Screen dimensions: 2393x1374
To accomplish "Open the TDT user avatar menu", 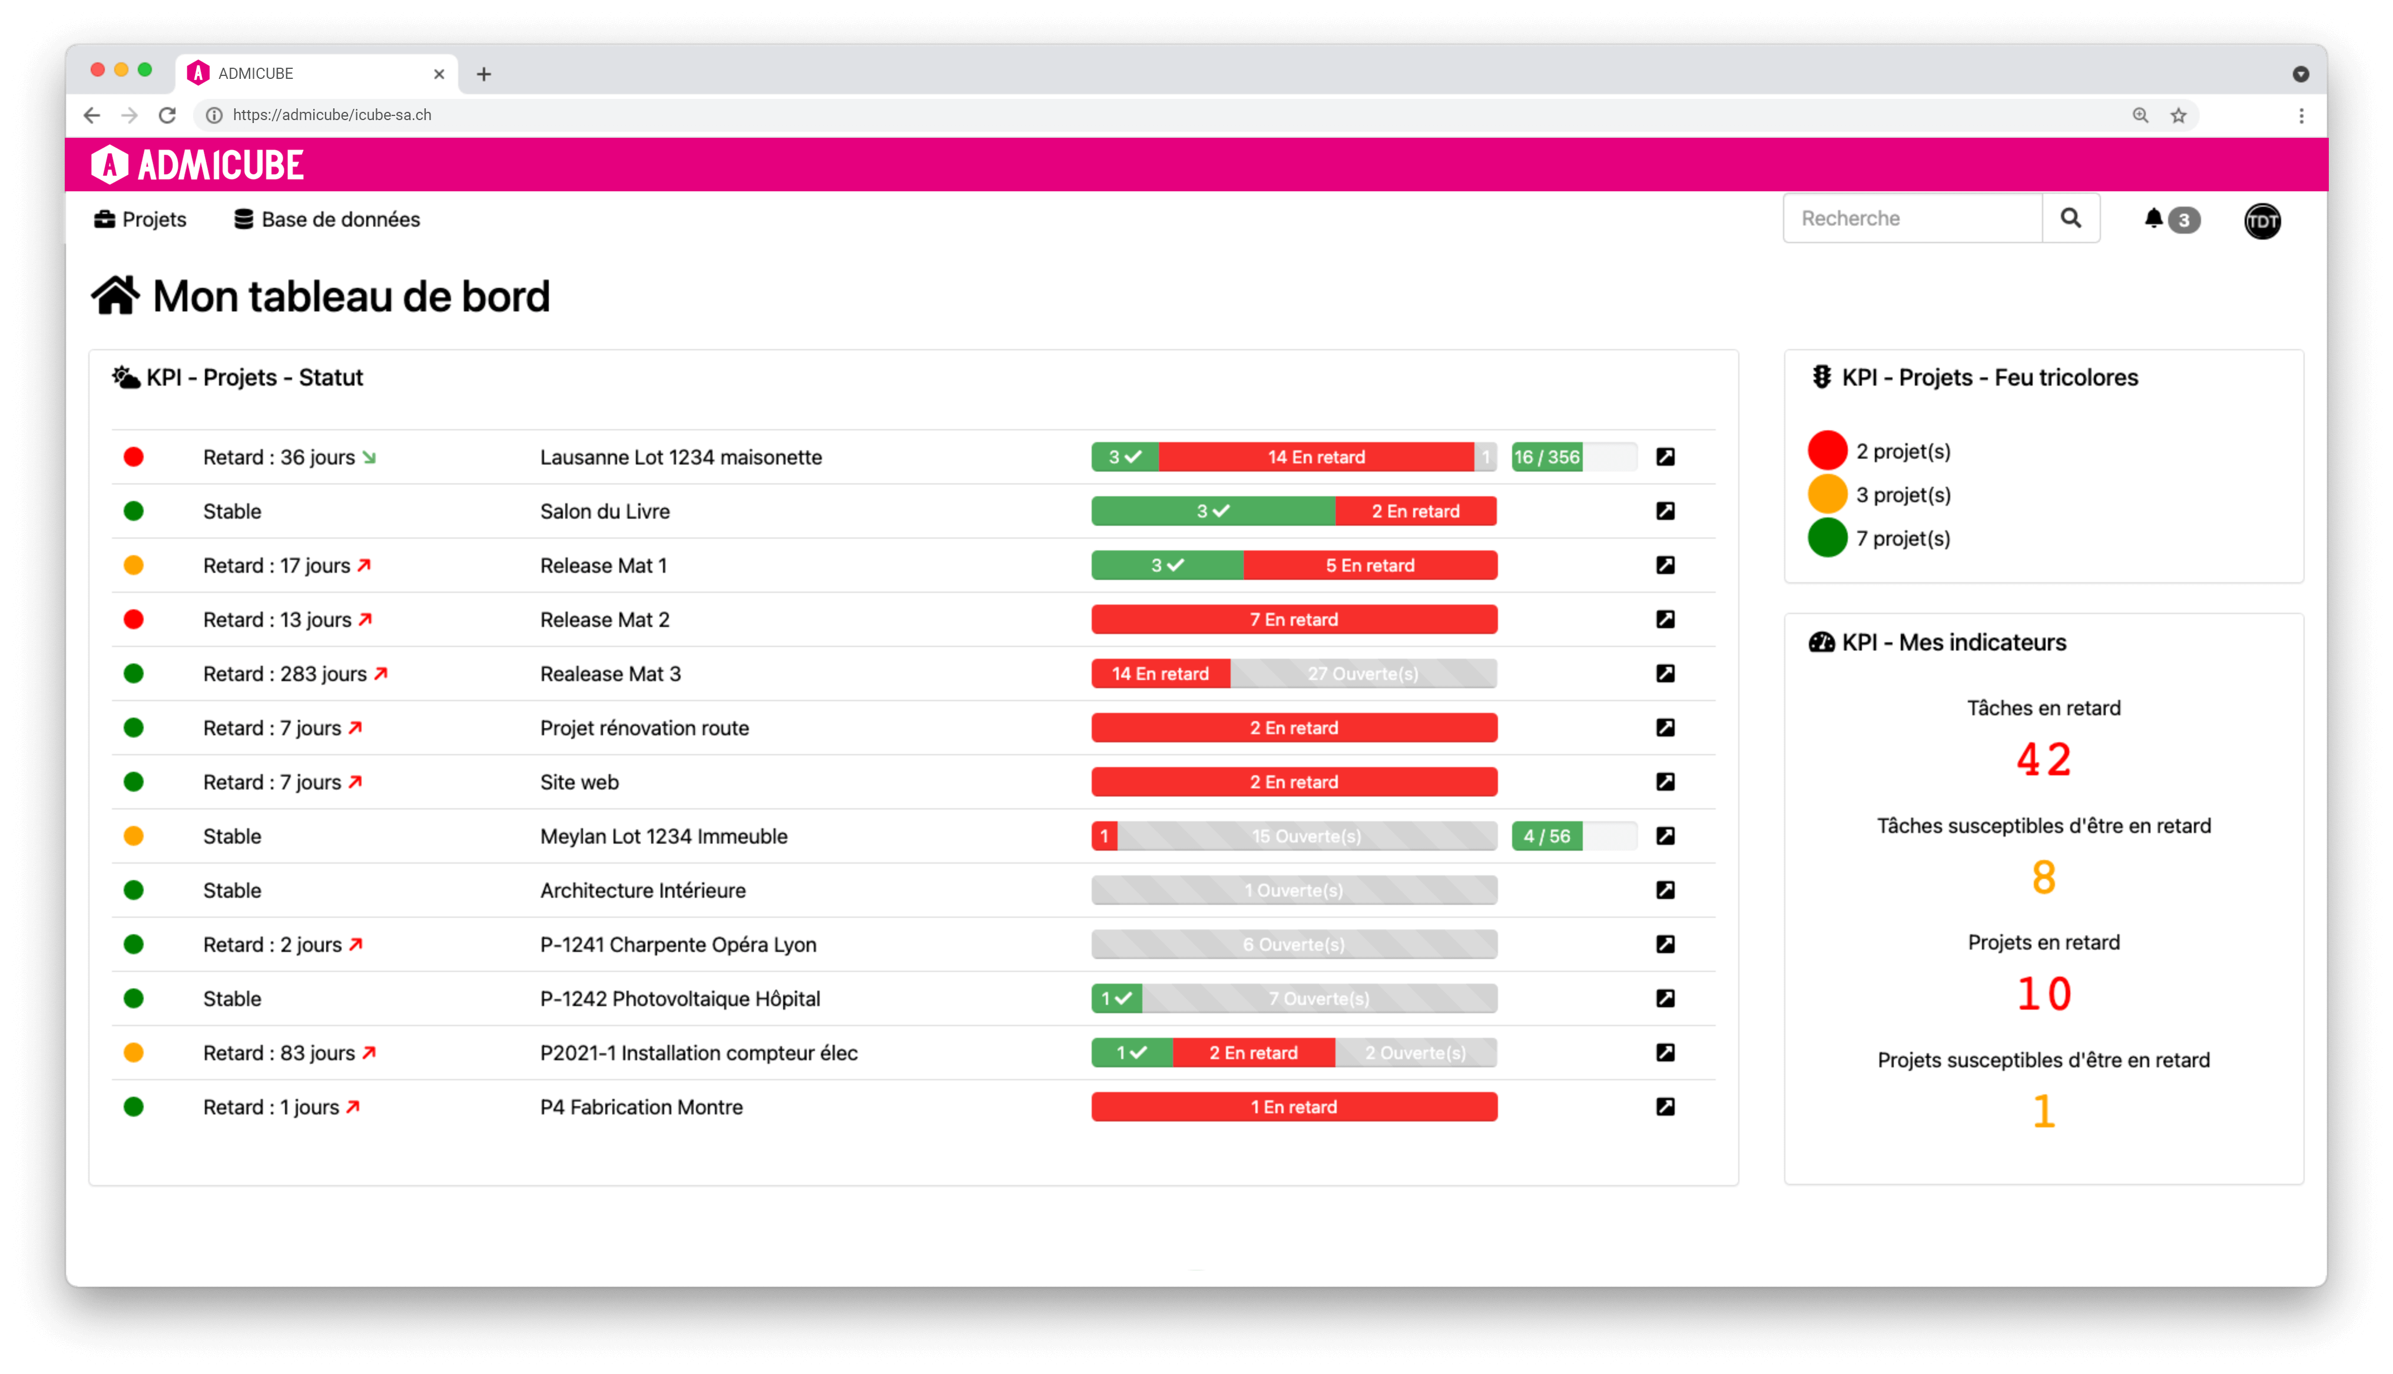I will (x=2263, y=221).
